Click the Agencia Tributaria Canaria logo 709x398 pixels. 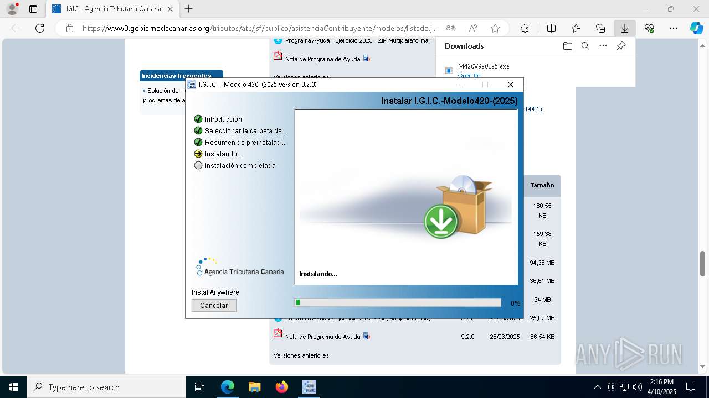[x=240, y=266]
